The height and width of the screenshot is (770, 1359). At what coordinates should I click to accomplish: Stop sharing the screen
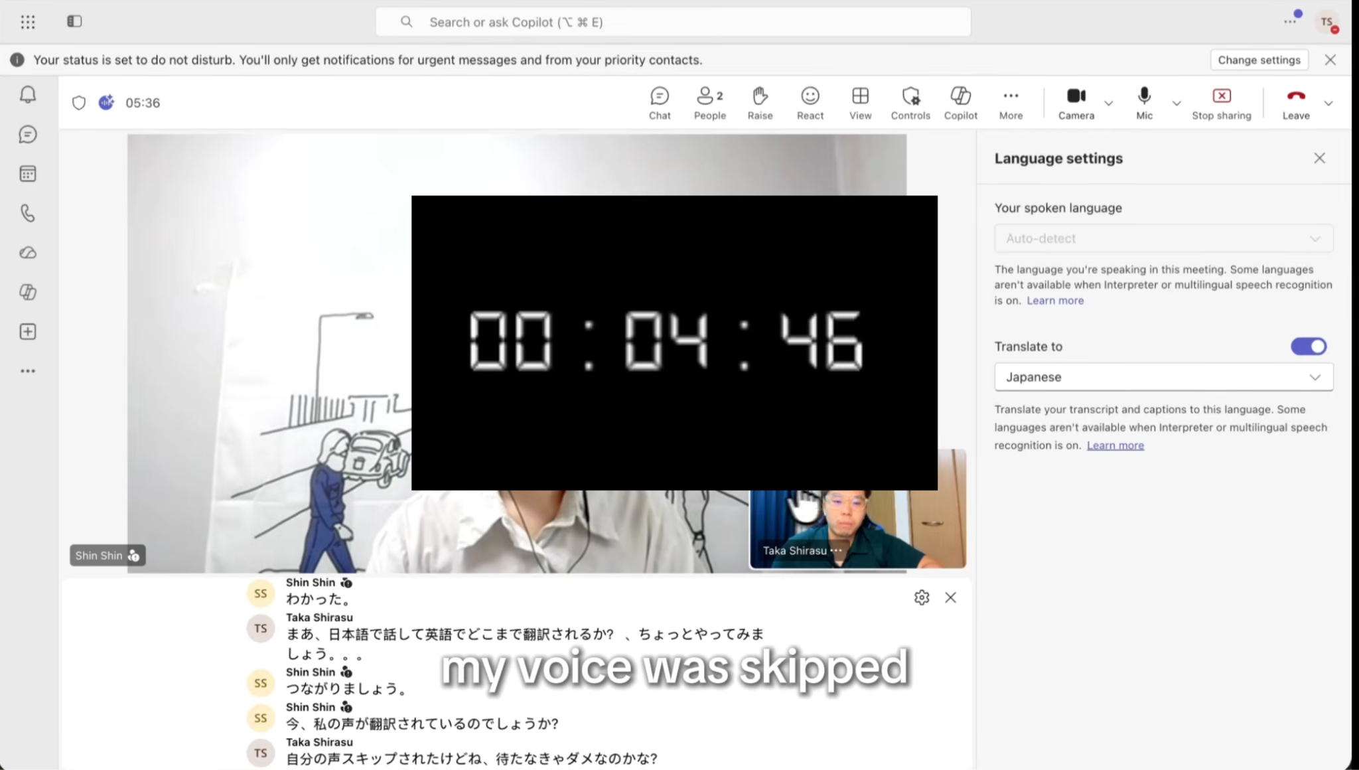coord(1222,104)
